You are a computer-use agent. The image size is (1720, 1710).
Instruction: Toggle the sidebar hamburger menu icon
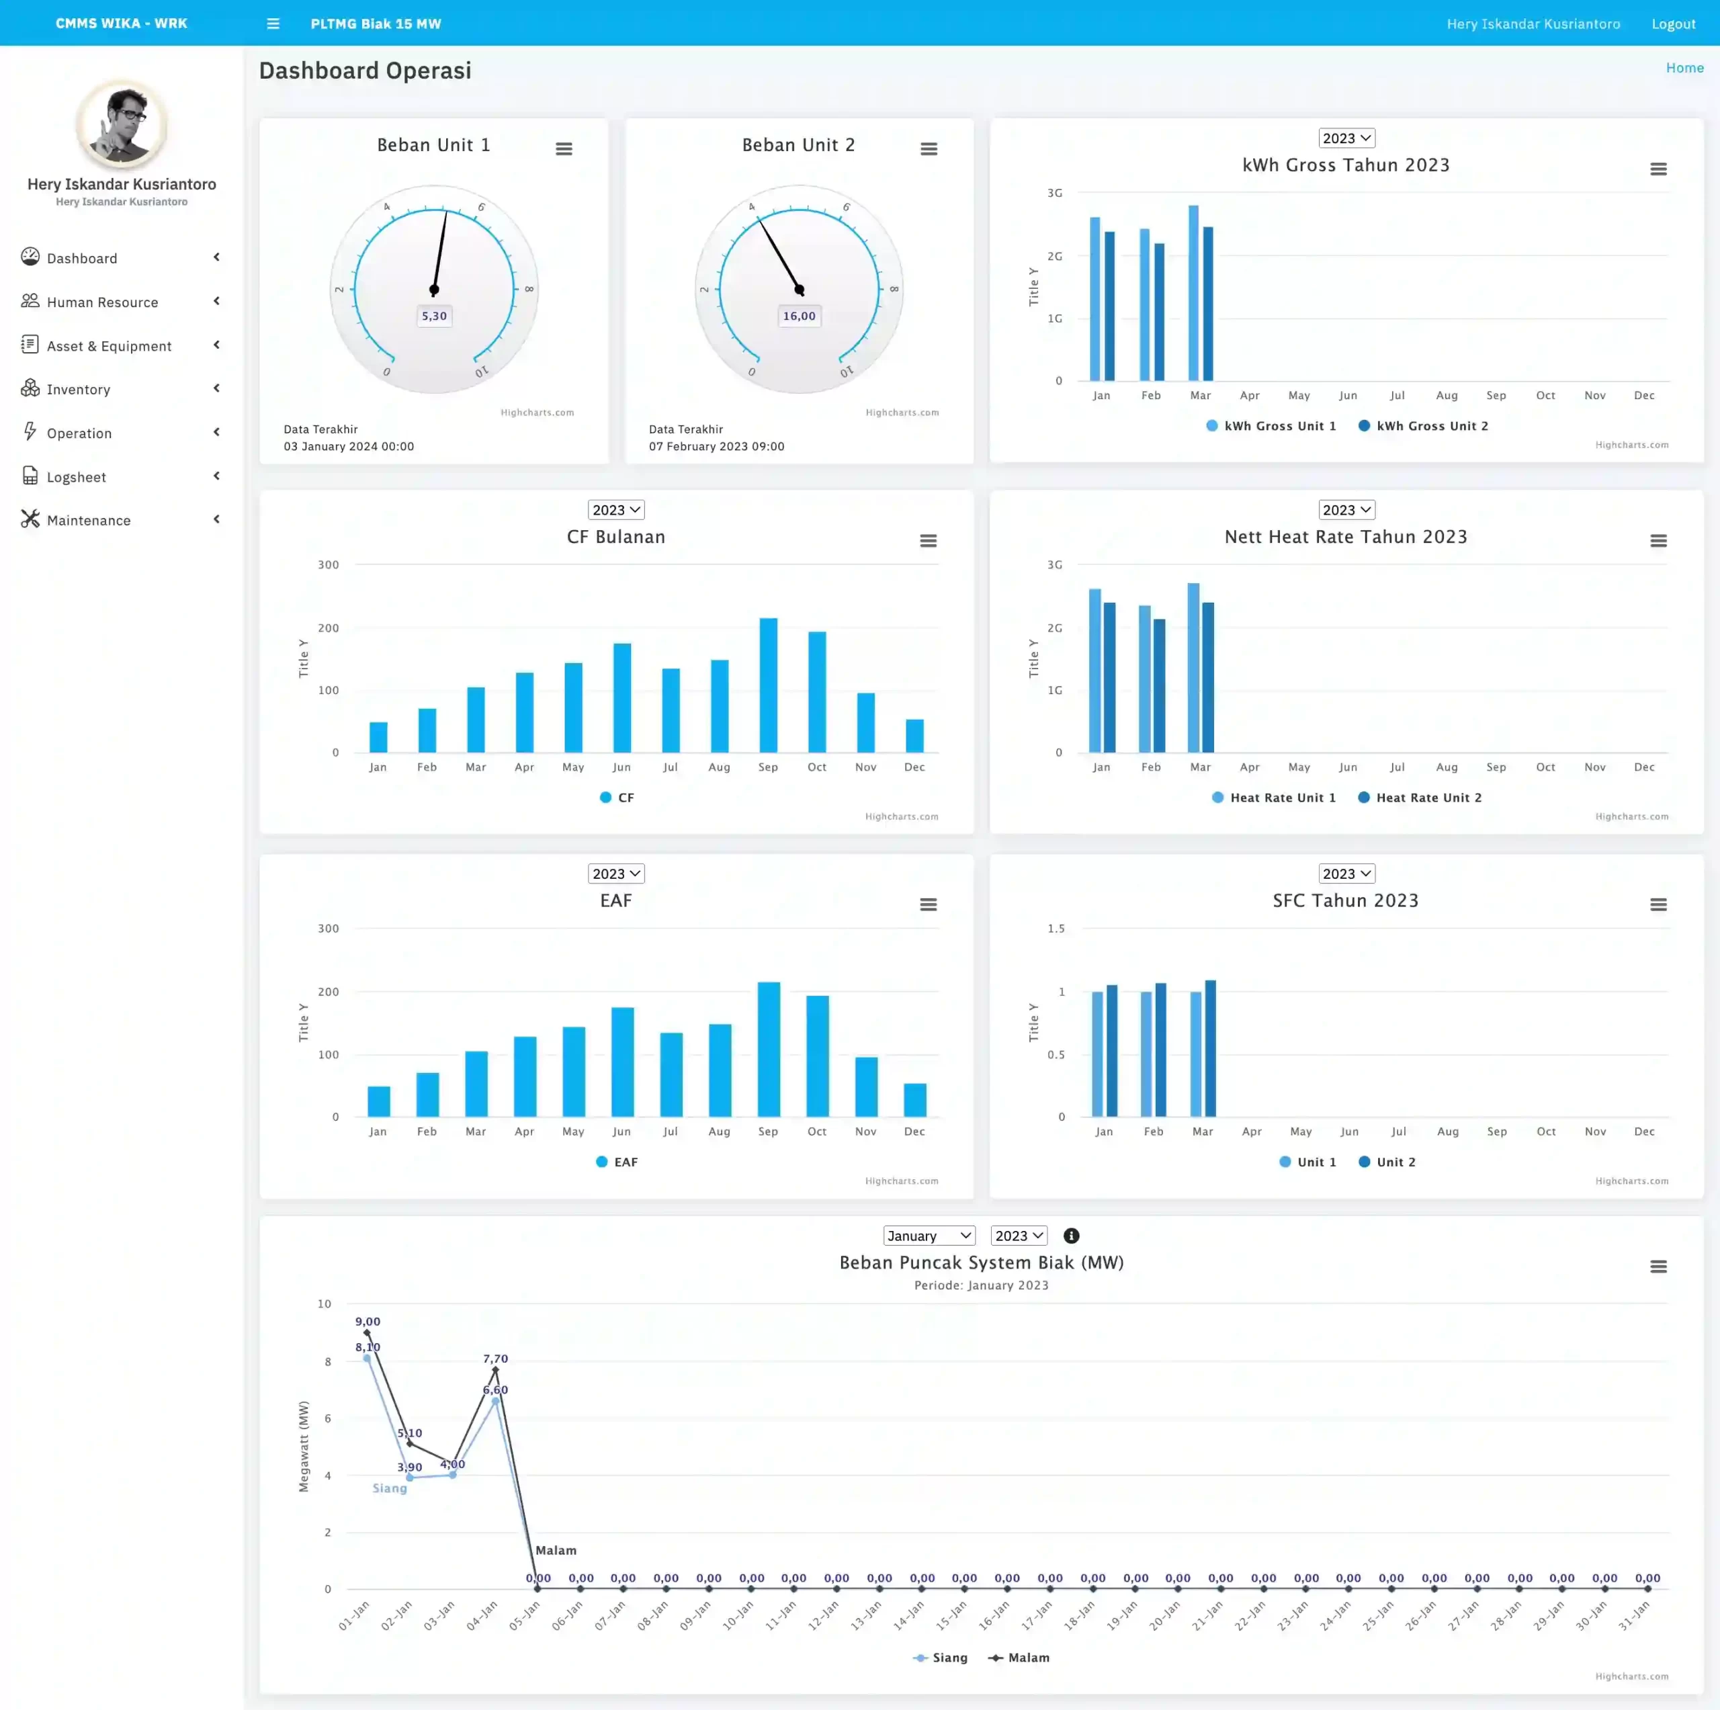click(x=273, y=24)
